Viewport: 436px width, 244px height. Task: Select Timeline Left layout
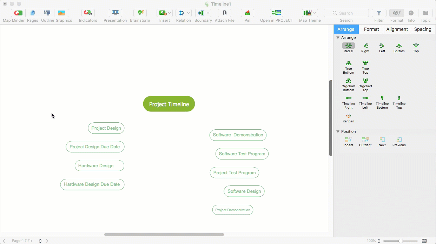(x=365, y=102)
